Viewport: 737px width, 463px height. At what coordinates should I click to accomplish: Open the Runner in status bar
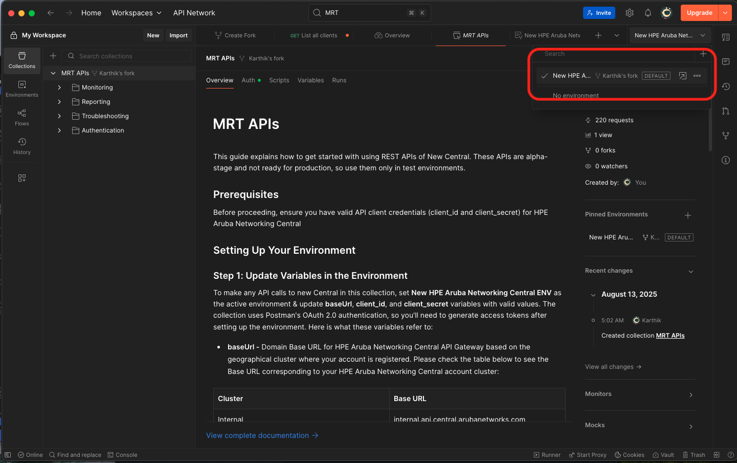547,455
